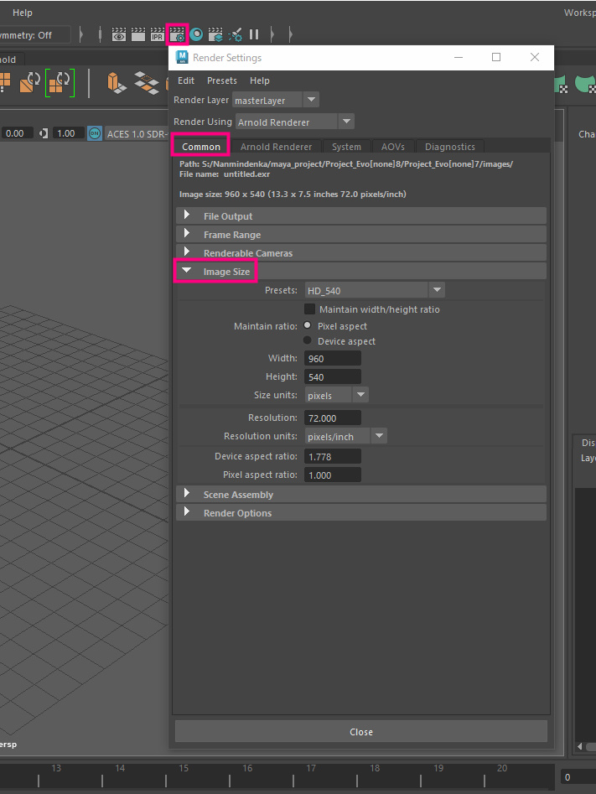Viewport: 596px width, 794px height.
Task: Click the Symmetry: Off field
Action: click(34, 35)
